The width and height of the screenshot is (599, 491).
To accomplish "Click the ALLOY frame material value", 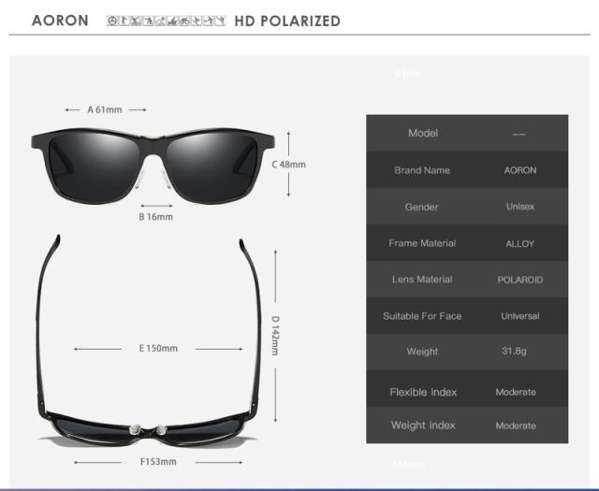I will pos(519,243).
